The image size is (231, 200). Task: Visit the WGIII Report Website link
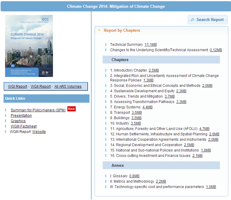39,132
